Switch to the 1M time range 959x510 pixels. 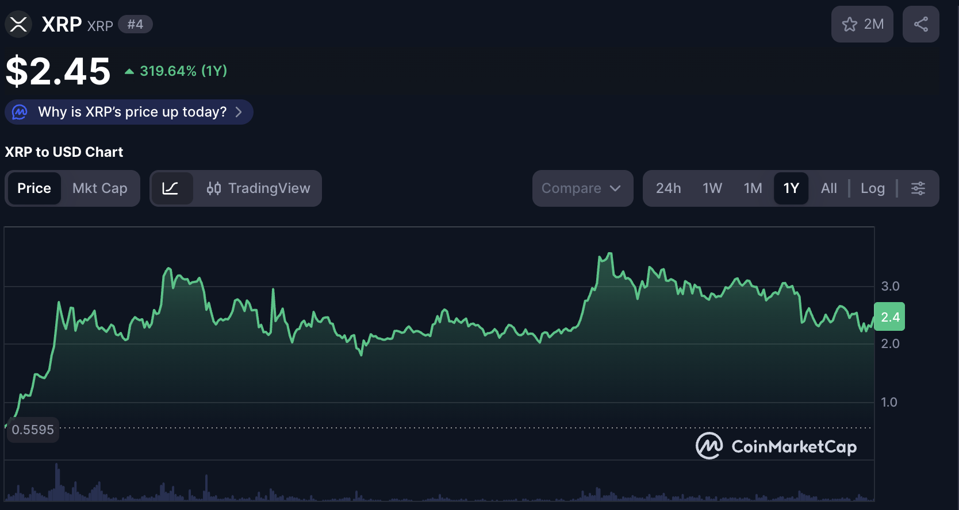(x=753, y=188)
